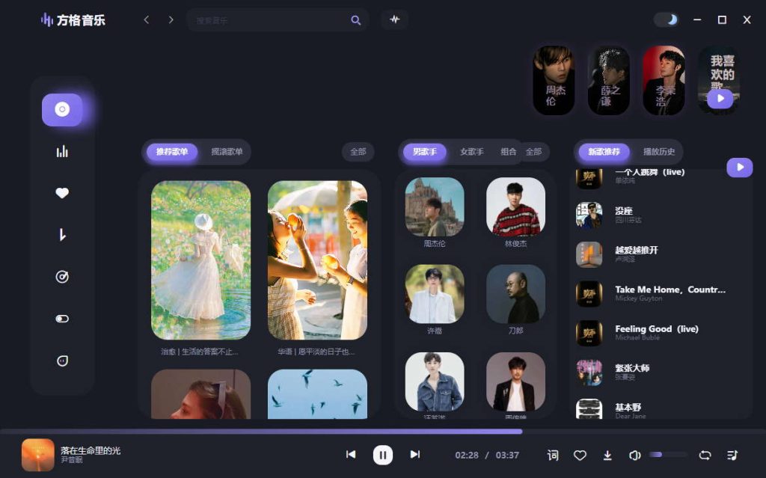Viewport: 766px width, 478px height.
Task: Open the radar target icon in sidebar
Action: (62, 277)
